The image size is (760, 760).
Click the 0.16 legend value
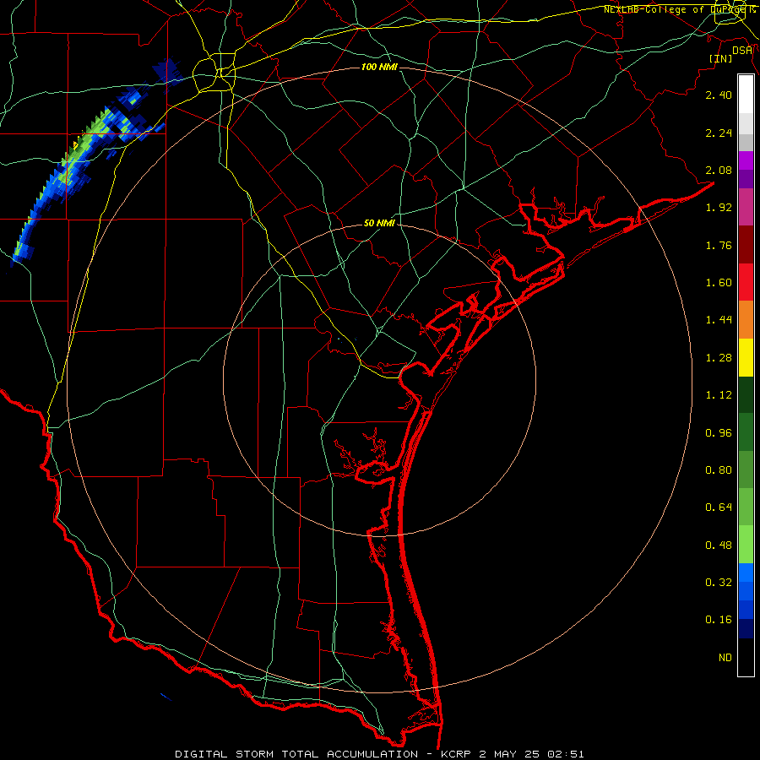[719, 620]
